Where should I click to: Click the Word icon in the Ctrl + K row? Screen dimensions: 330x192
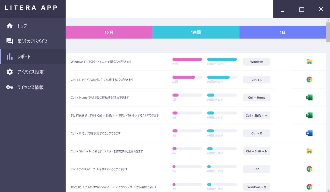coord(309,133)
